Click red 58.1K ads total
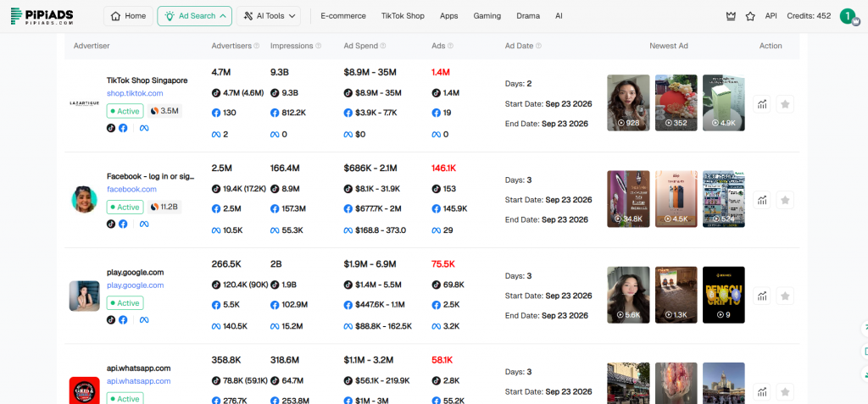 [442, 360]
